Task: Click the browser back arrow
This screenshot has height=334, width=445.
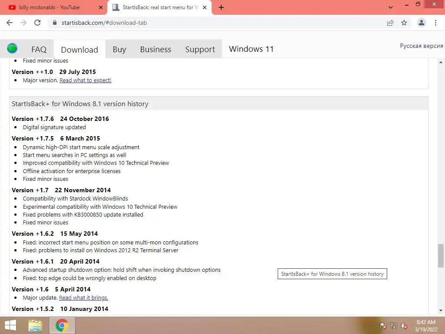Action: [10, 23]
